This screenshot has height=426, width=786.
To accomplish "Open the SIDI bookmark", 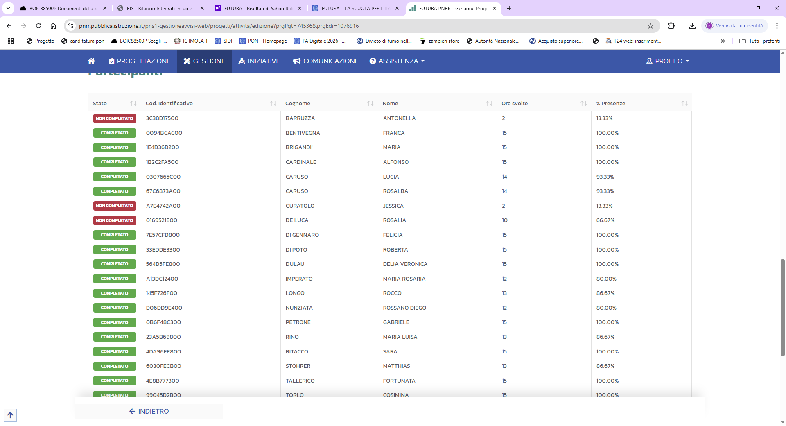I will [x=224, y=41].
